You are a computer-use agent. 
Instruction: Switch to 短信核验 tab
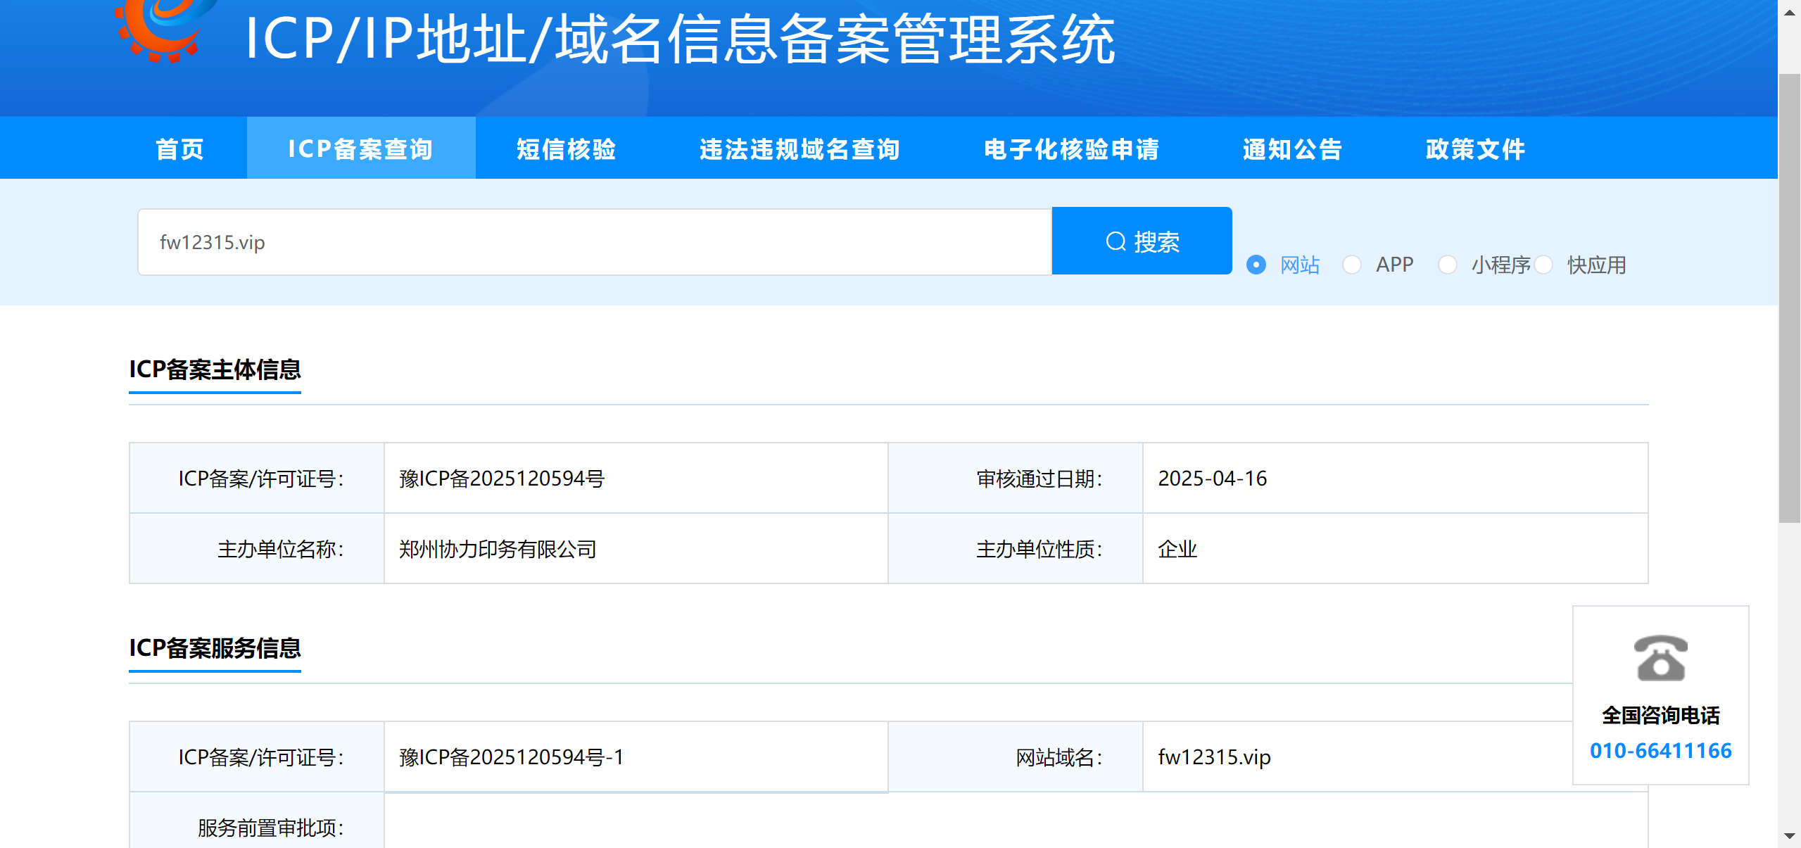pyautogui.click(x=566, y=148)
